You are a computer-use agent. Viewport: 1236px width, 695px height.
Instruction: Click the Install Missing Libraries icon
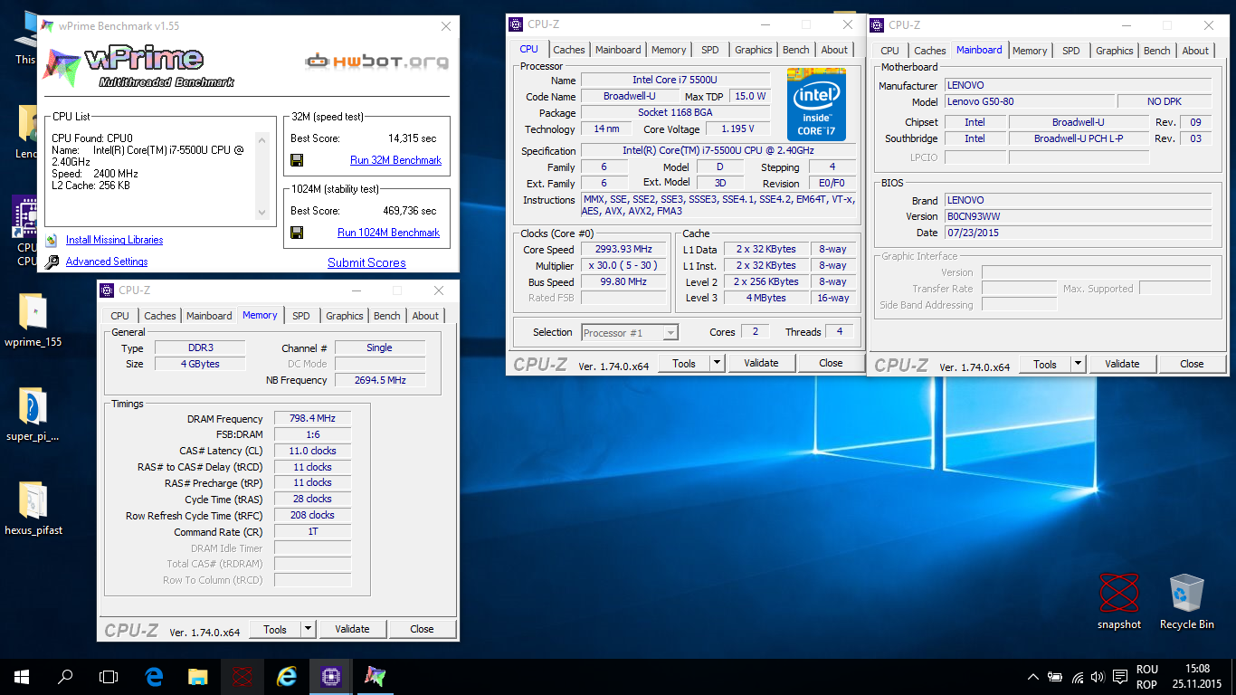click(51, 240)
